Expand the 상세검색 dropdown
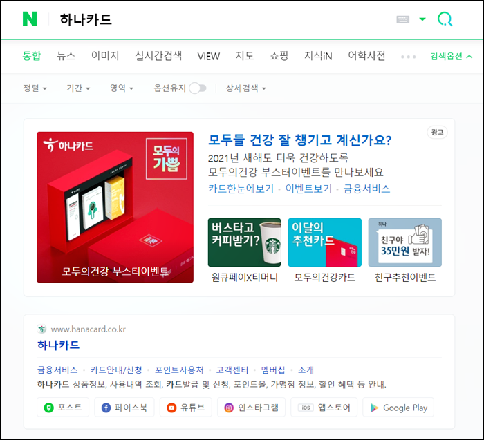The image size is (484, 440). point(245,88)
